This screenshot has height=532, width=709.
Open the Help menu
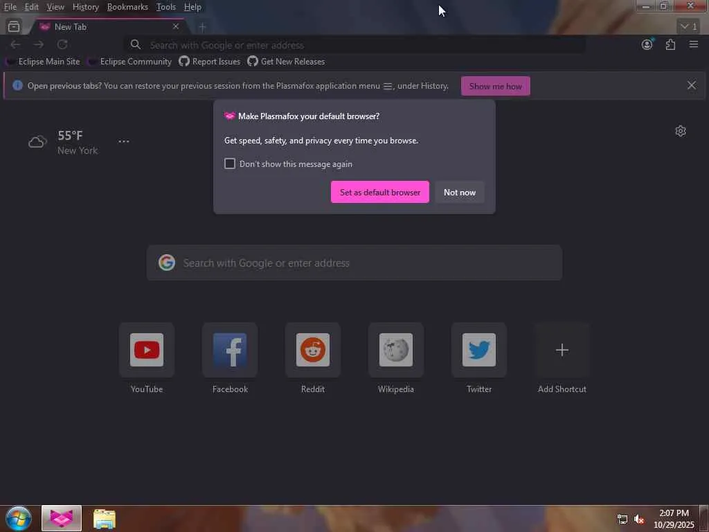(x=192, y=7)
